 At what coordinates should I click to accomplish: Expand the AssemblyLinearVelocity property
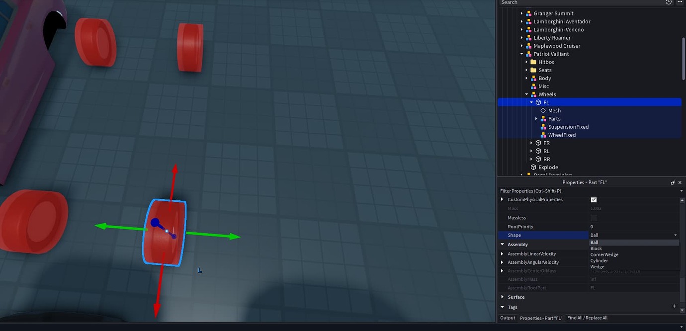click(x=502, y=253)
